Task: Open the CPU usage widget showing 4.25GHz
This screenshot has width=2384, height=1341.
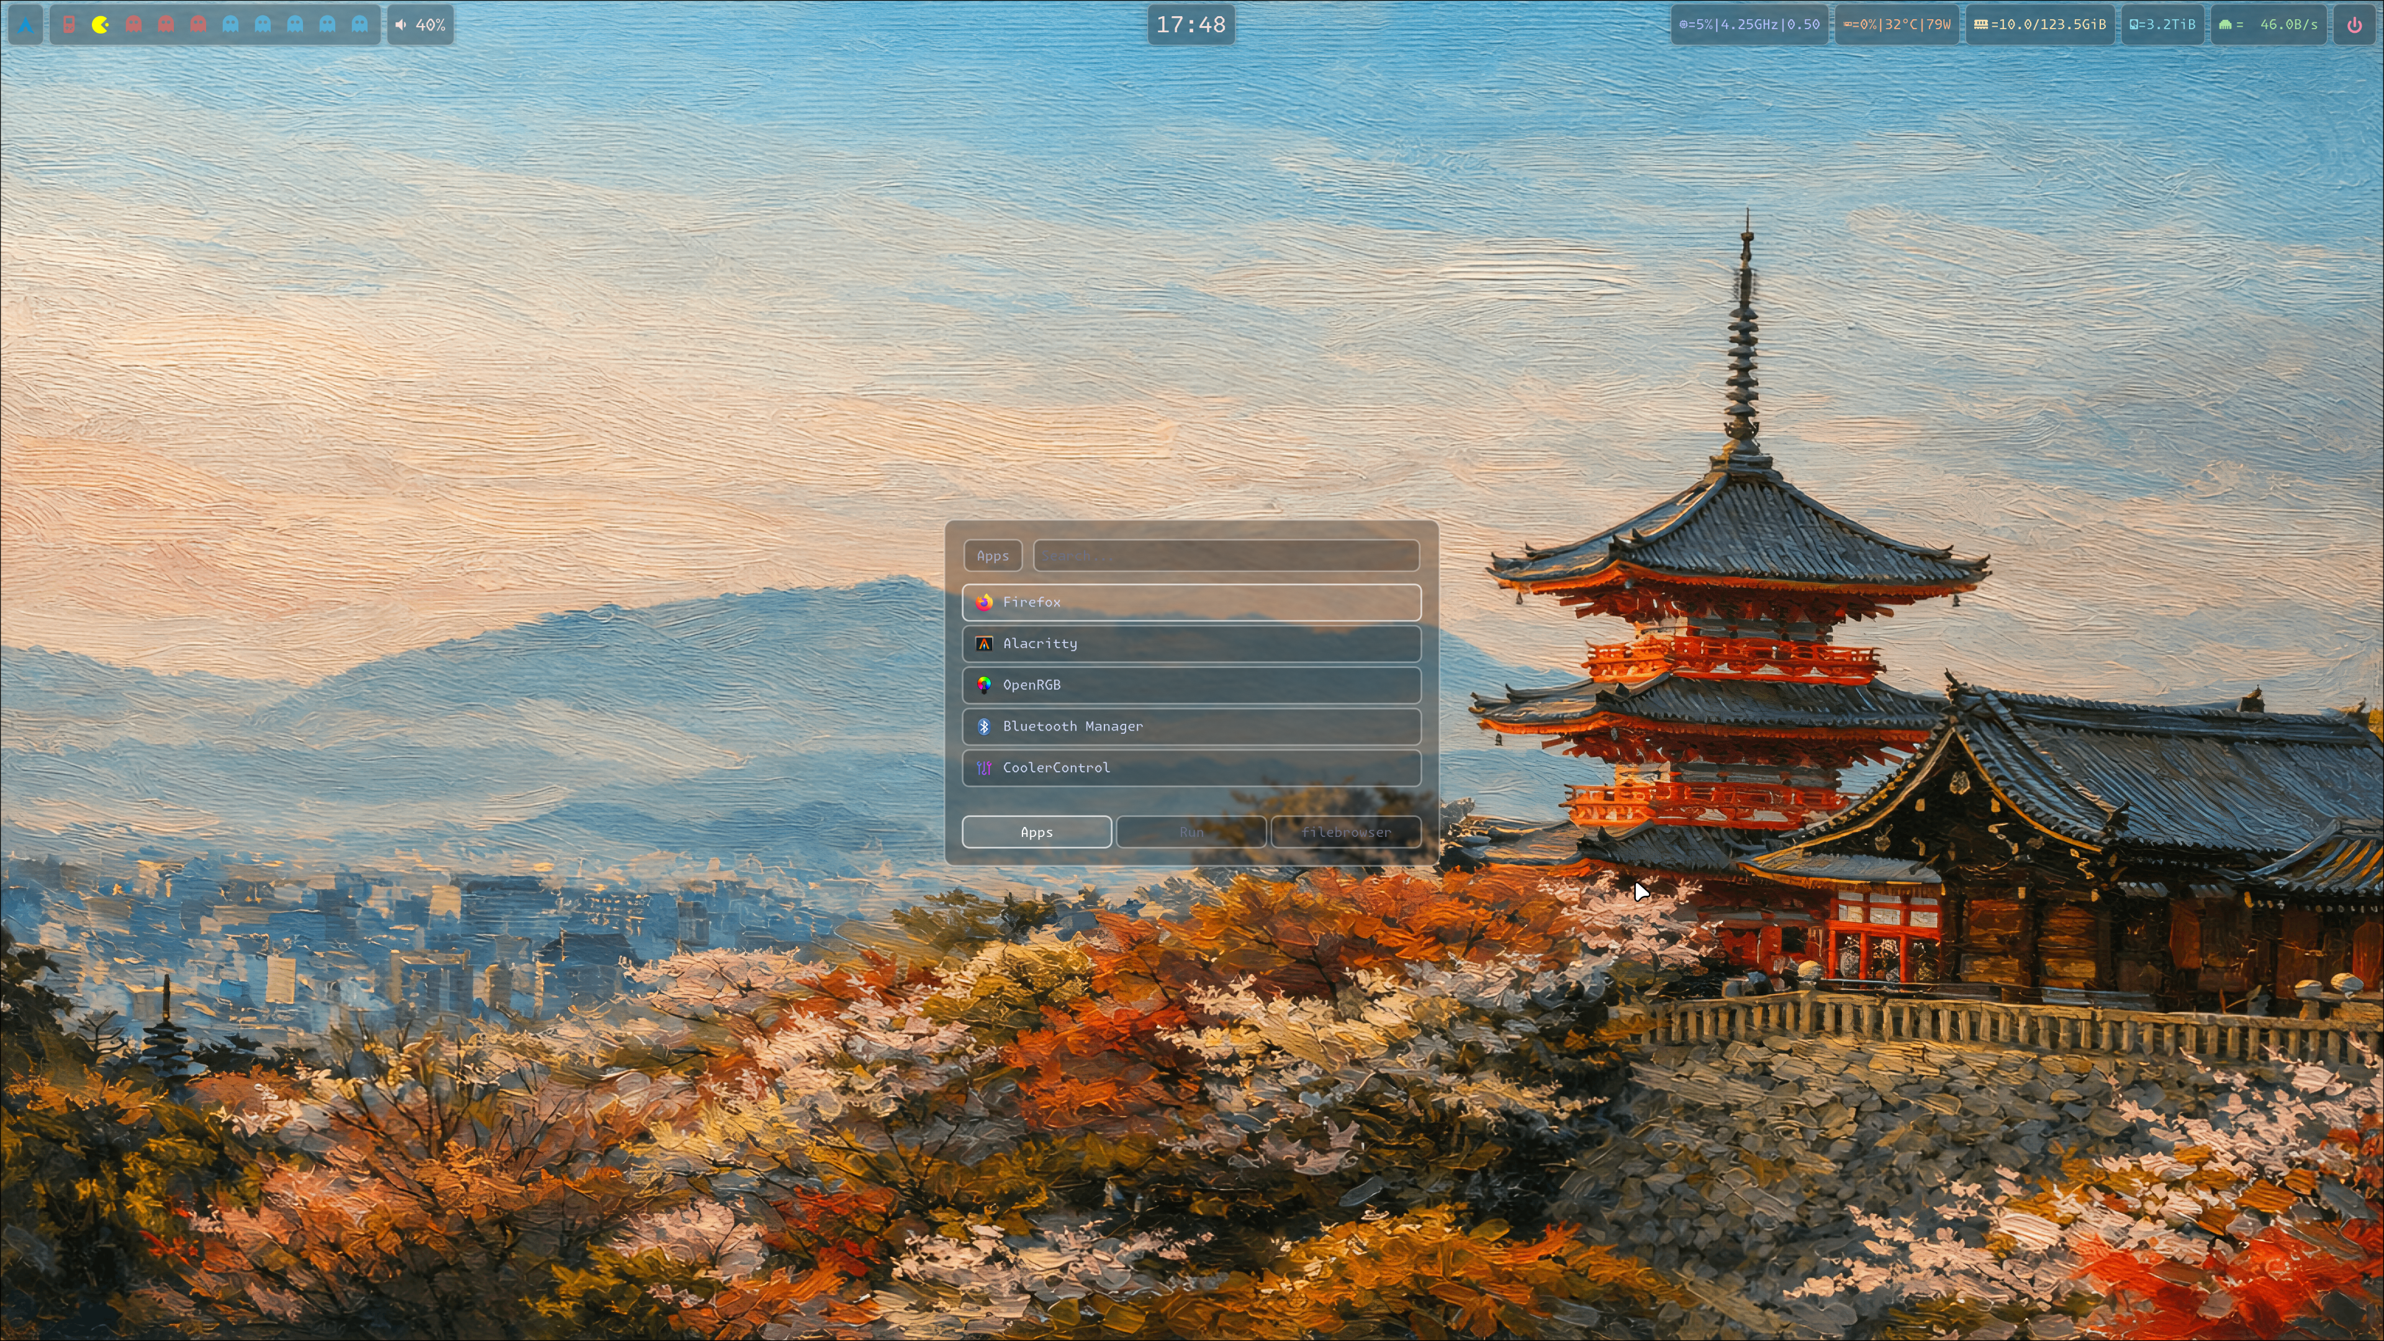Action: coord(1749,24)
